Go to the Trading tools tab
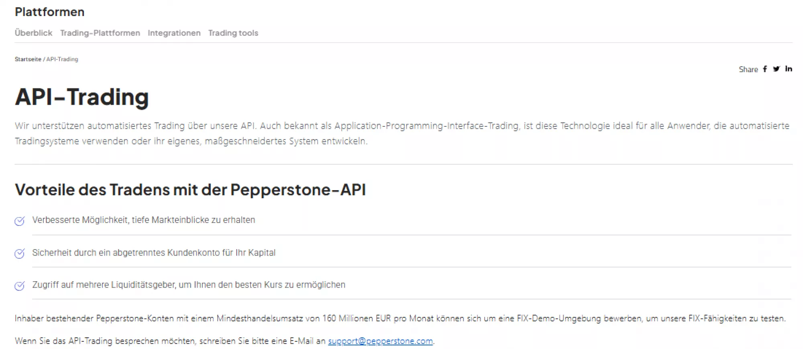The height and width of the screenshot is (349, 803). pos(233,33)
